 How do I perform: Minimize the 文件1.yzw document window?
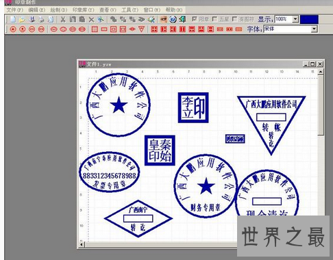pyautogui.click(x=306, y=64)
